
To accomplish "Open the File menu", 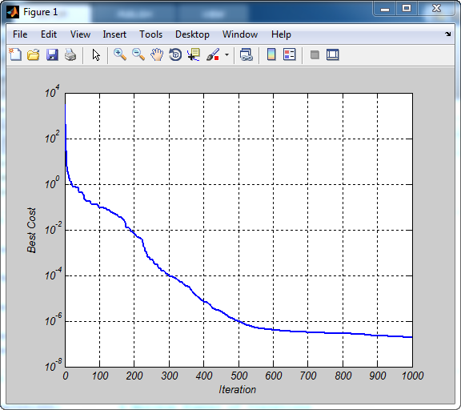I will pyautogui.click(x=20, y=34).
